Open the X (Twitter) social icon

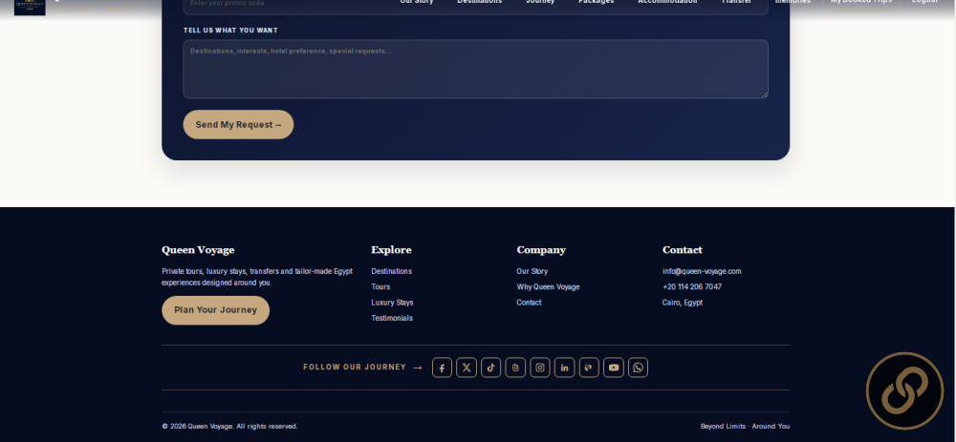coord(467,368)
